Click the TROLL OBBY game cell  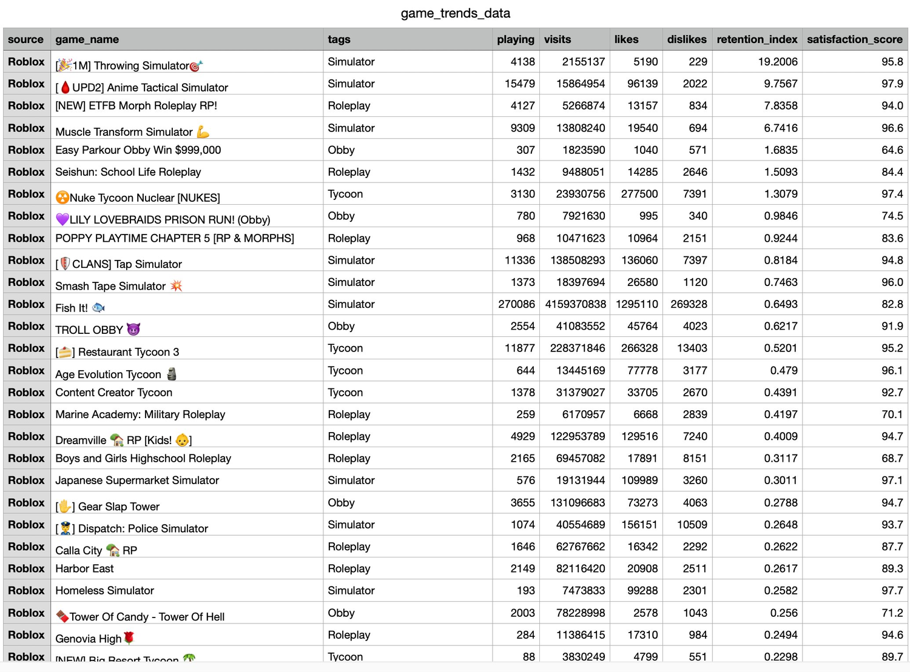(187, 326)
